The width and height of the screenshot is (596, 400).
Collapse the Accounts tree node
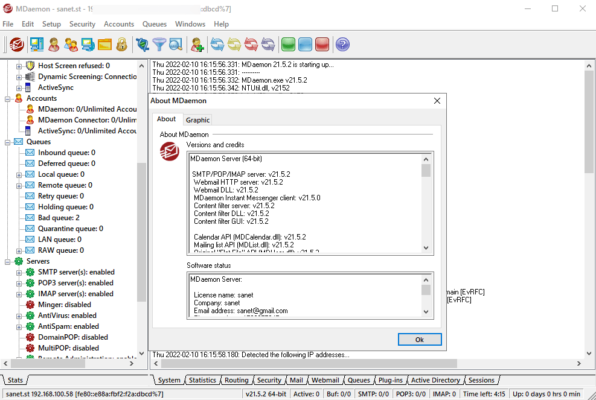(x=7, y=99)
